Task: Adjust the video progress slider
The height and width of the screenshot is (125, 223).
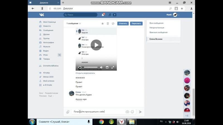Action: [91, 67]
